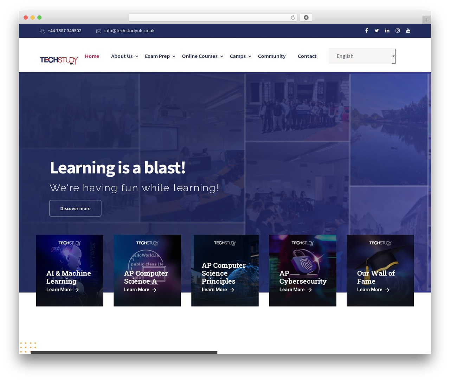The image size is (450, 381).
Task: Open the Twitter social icon
Action: pyautogui.click(x=377, y=31)
